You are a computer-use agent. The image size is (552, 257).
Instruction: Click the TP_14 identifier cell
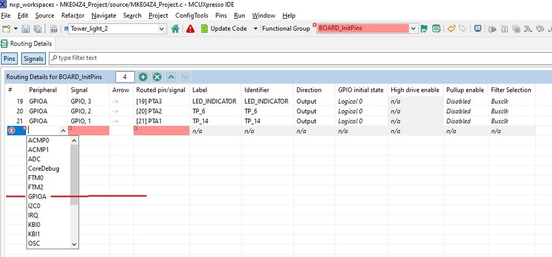267,121
